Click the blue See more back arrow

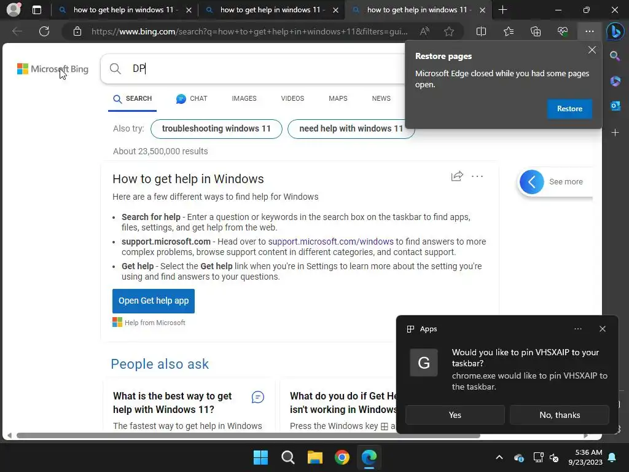click(x=531, y=182)
